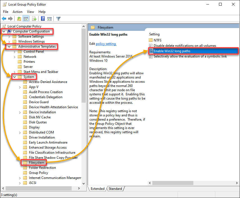Click the Back arrow toolbar icon
Viewport: 240px width, 198px height.
(4, 19)
